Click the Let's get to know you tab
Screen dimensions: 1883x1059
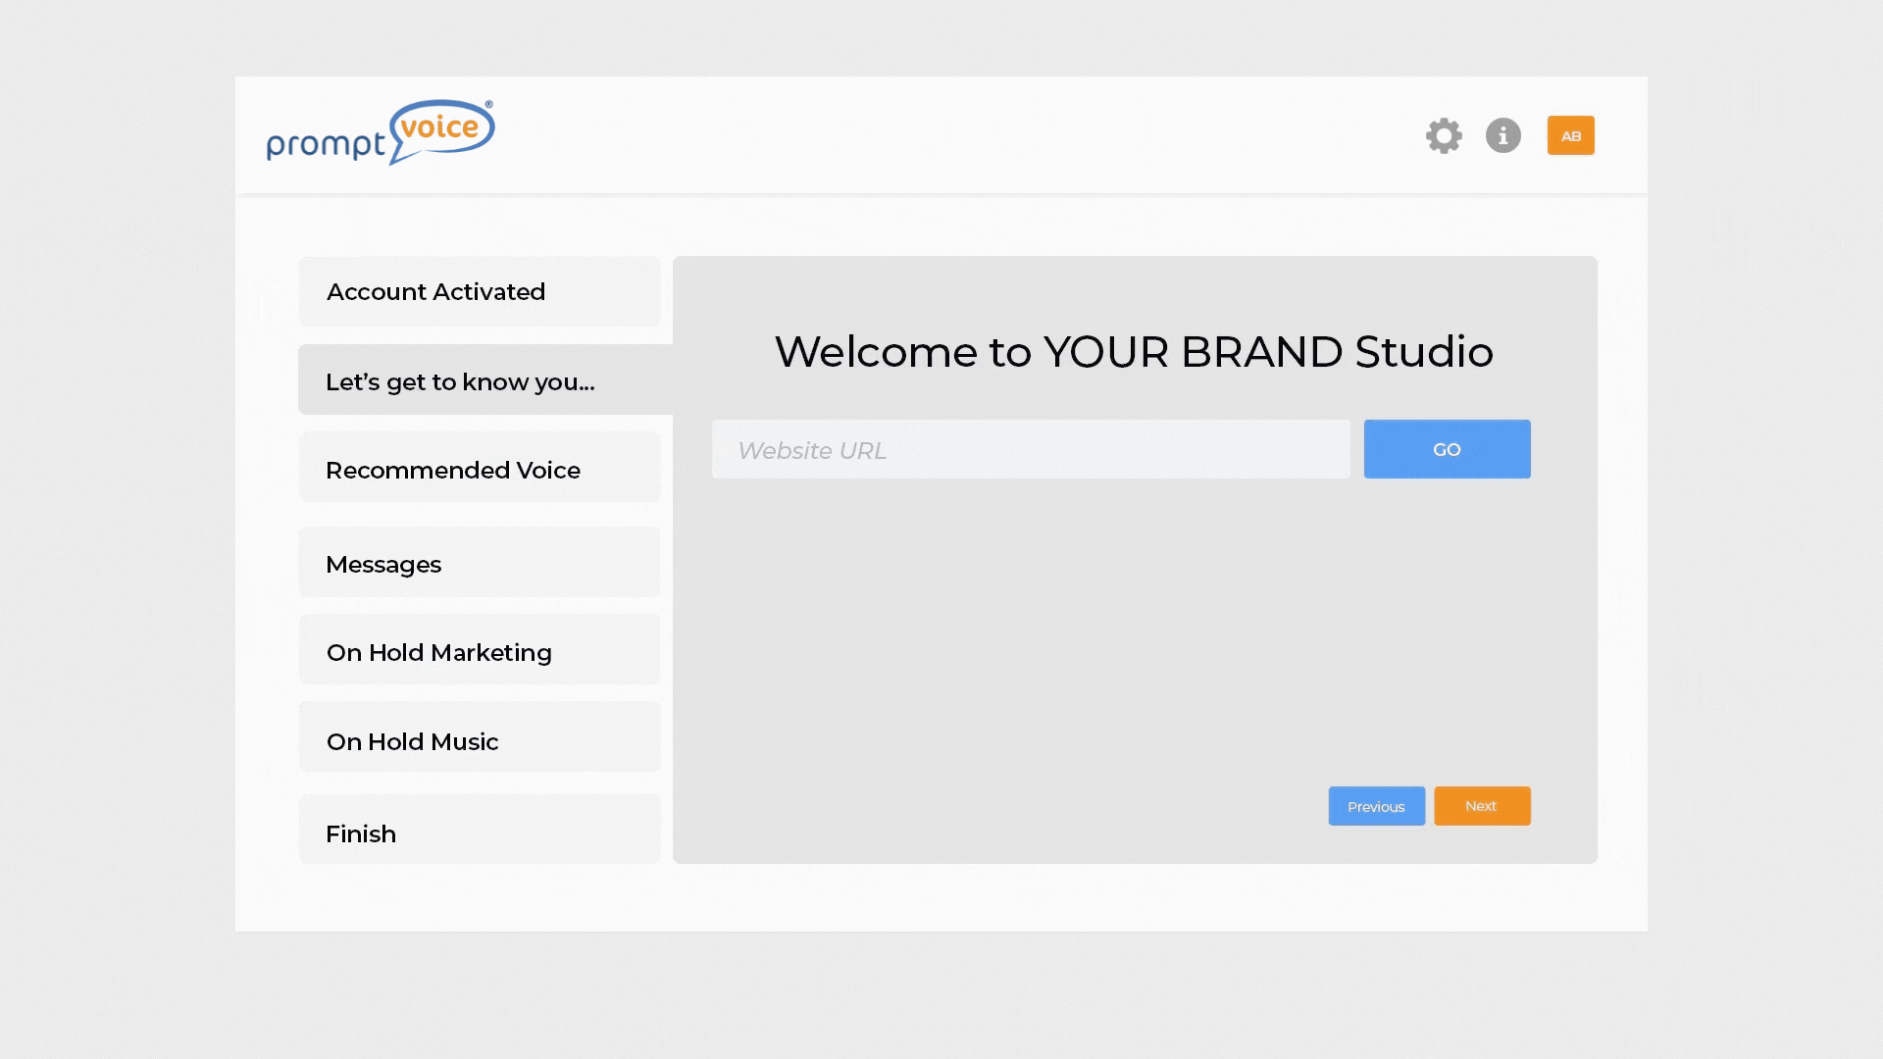(479, 378)
